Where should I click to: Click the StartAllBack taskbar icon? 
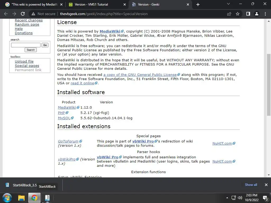click(x=47, y=198)
